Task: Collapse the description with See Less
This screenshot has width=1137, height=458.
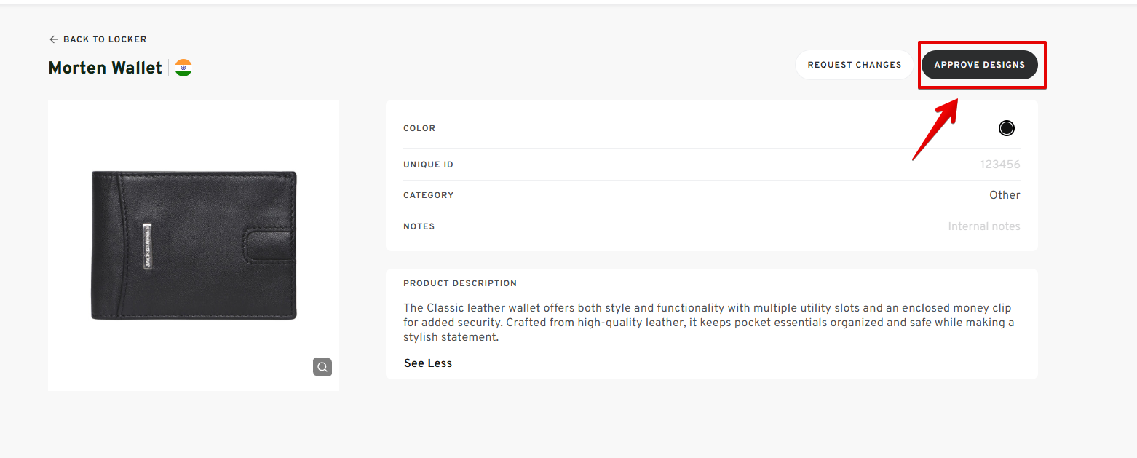Action: [428, 363]
